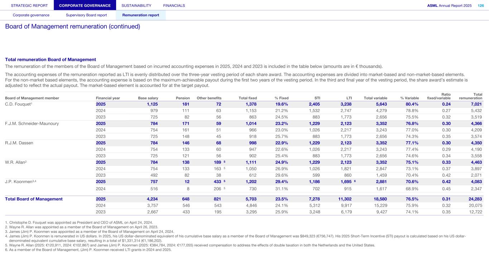489x275 pixels.
Task: Click the 24,283 total remuneration value
Action: point(475,199)
